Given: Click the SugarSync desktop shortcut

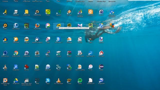Looking at the screenshot, I should 58,12.
